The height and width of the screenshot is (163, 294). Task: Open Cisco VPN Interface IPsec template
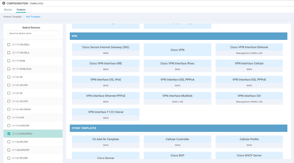click(177, 66)
